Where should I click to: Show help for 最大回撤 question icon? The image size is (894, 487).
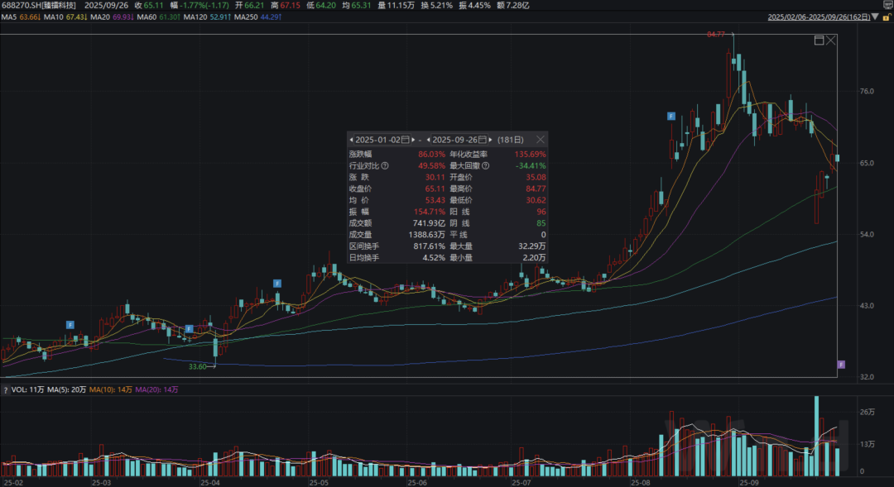tap(485, 165)
